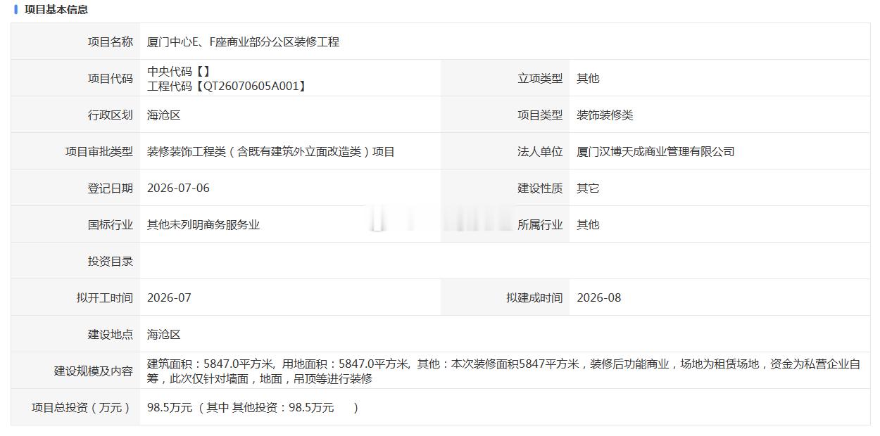Click the 行政区划 label
This screenshot has height=436, width=880.
click(111, 115)
